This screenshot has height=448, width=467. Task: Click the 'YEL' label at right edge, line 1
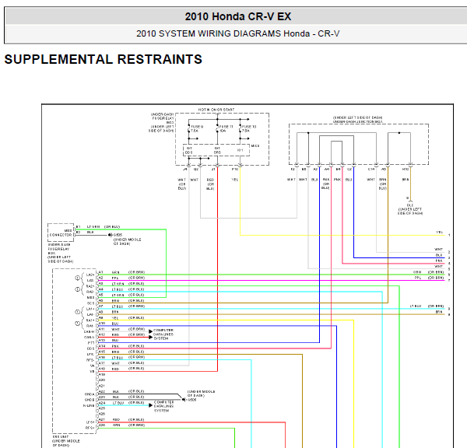pyautogui.click(x=439, y=233)
